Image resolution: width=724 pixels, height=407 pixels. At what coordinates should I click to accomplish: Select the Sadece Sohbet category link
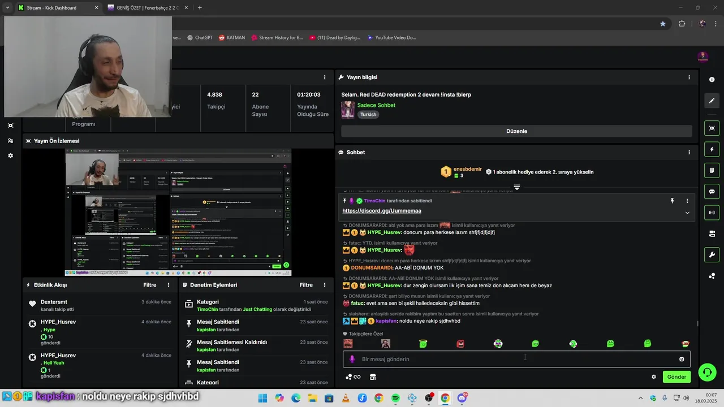coord(376,105)
